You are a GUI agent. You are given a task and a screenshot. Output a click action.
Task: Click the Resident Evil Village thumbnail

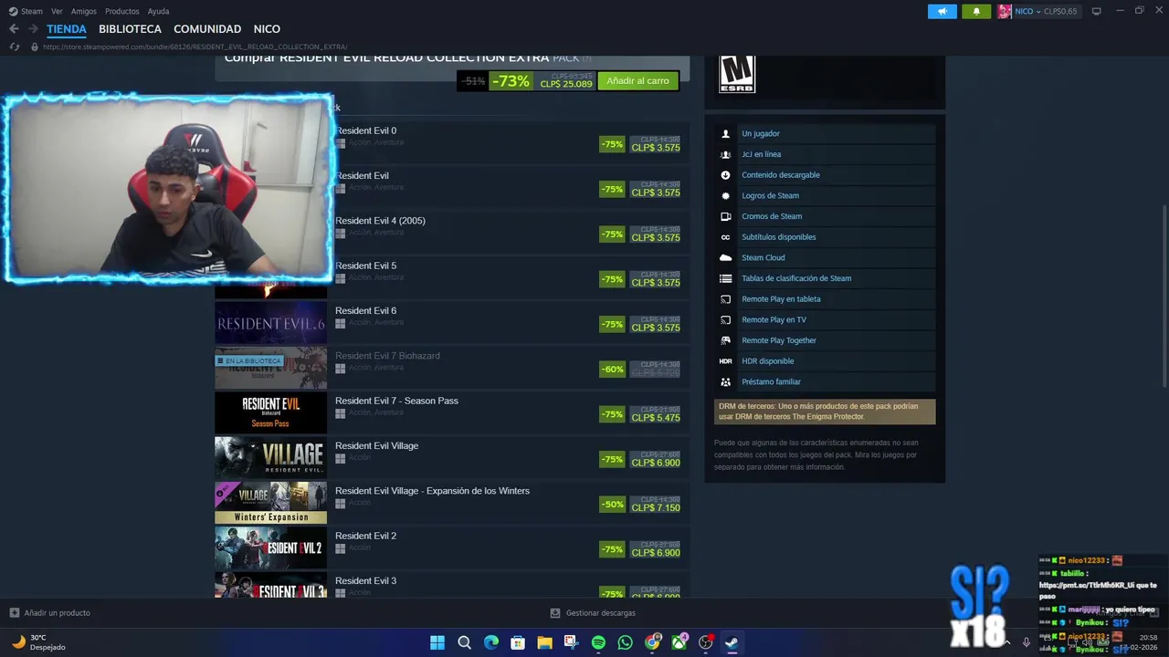coord(270,458)
